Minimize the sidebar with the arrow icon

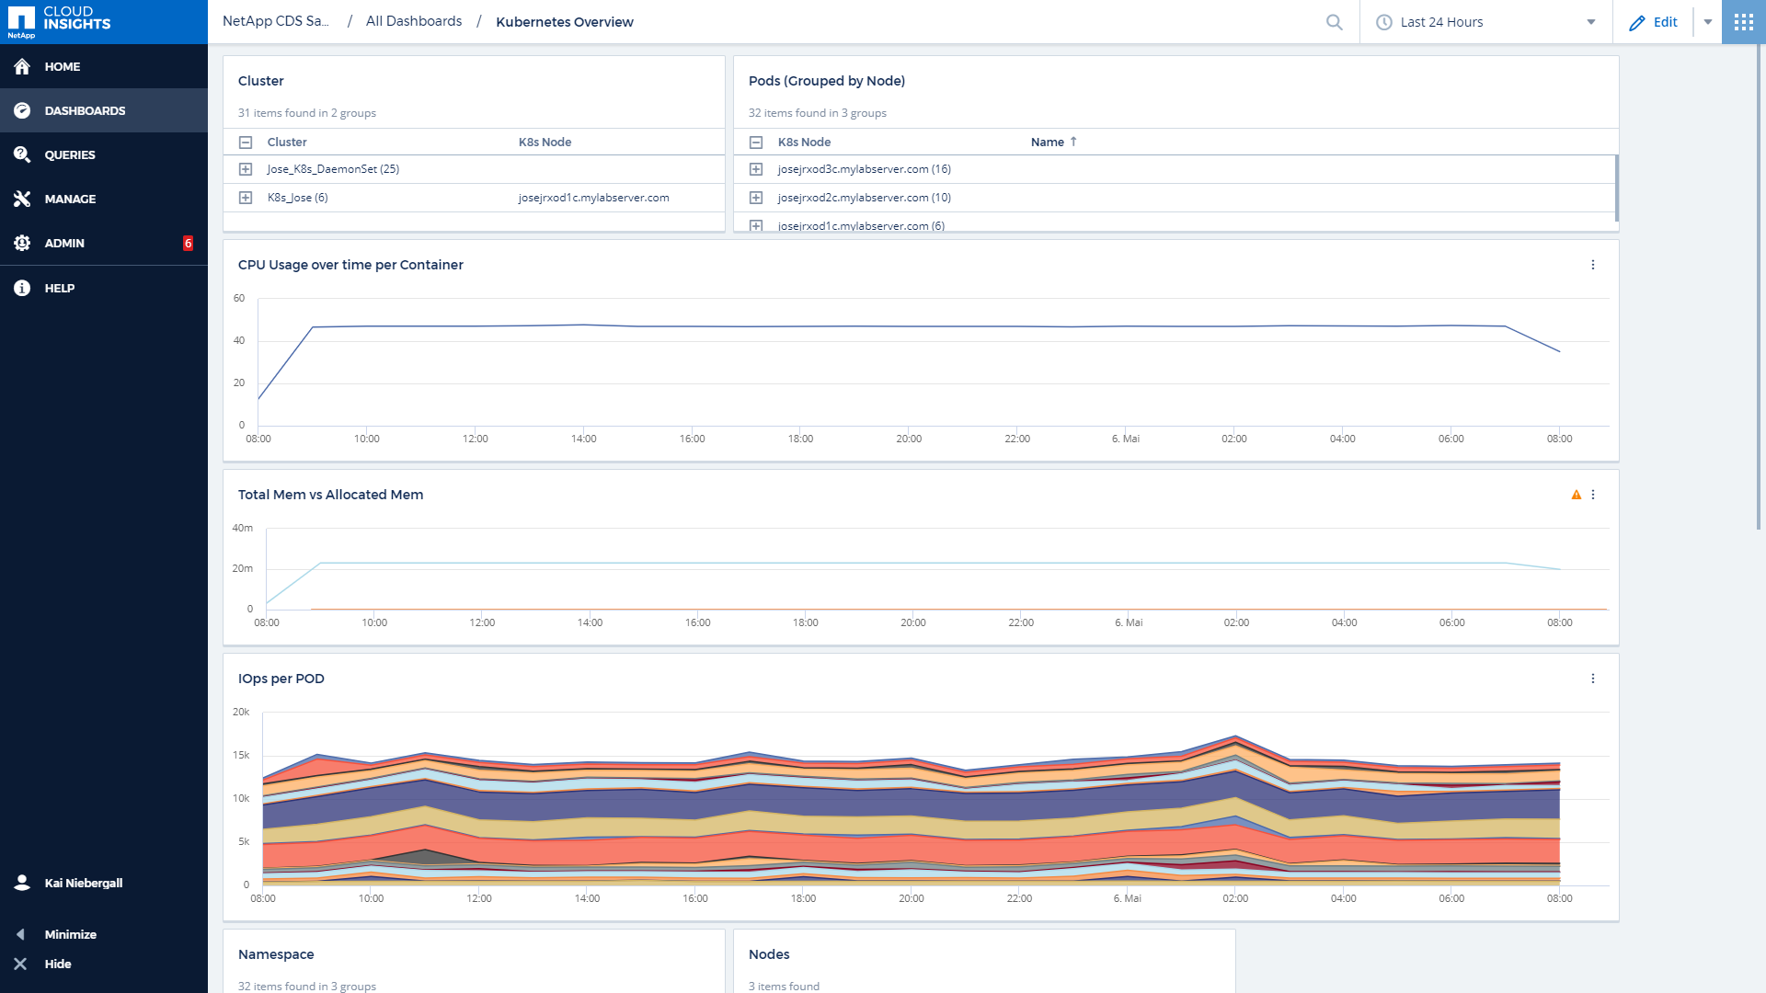click(20, 934)
